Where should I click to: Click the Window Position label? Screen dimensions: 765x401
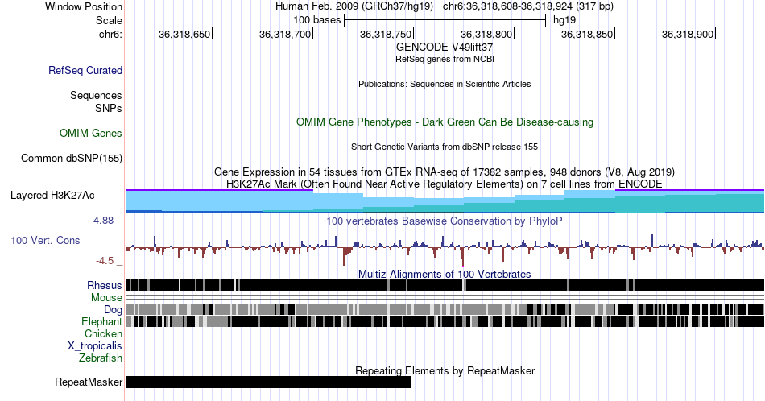84,6
